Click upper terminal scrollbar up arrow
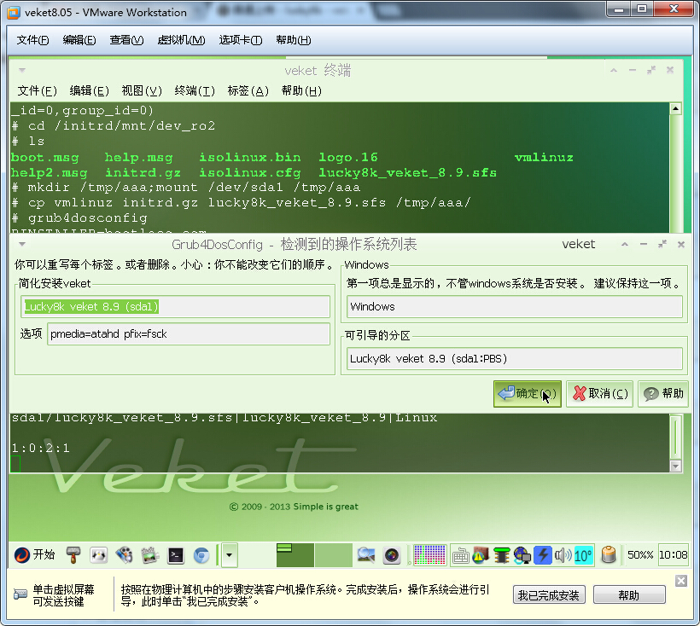 coord(675,108)
